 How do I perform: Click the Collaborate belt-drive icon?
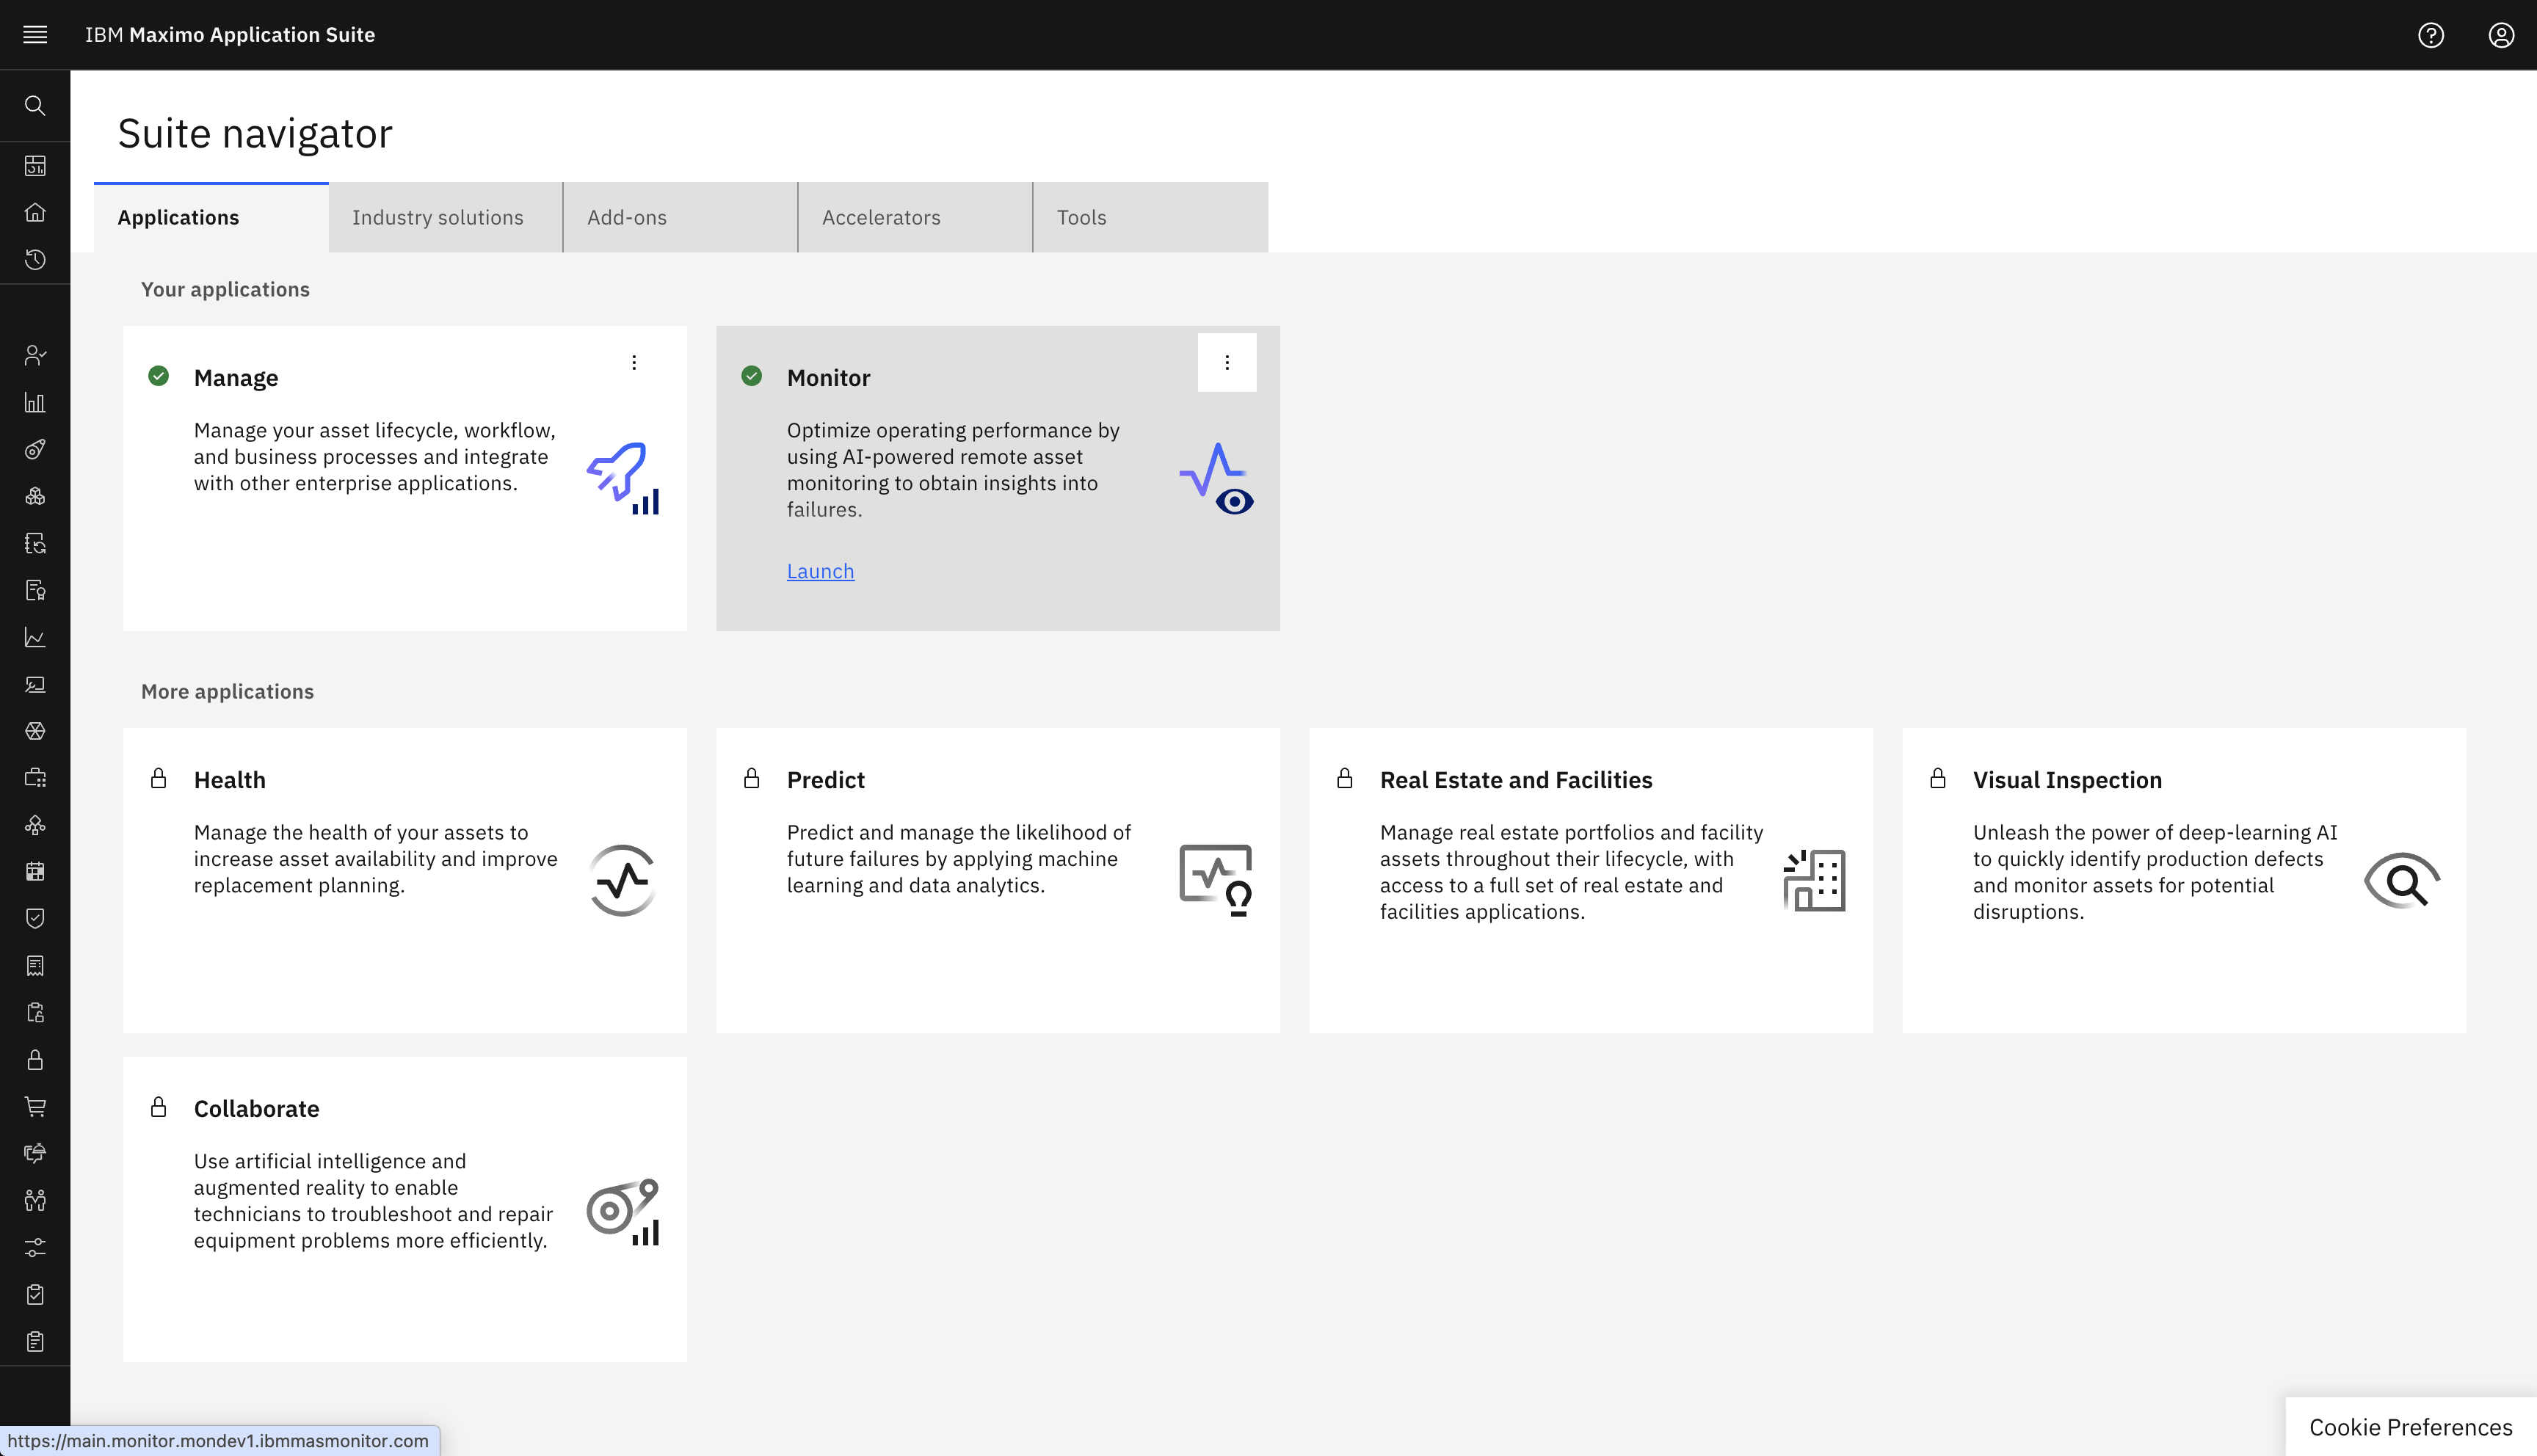[x=623, y=1211]
